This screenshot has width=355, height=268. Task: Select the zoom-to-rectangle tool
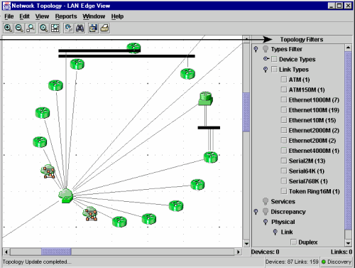31,28
